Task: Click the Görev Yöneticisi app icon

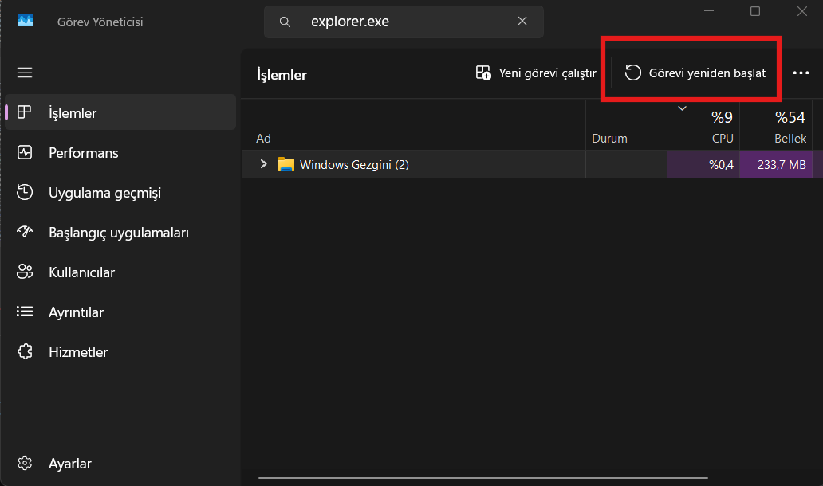Action: [x=26, y=21]
